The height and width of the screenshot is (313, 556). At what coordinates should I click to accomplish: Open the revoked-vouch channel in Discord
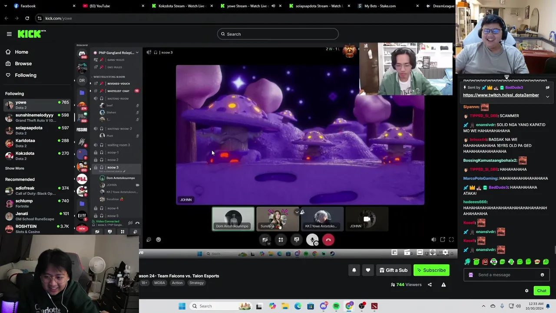tap(116, 83)
